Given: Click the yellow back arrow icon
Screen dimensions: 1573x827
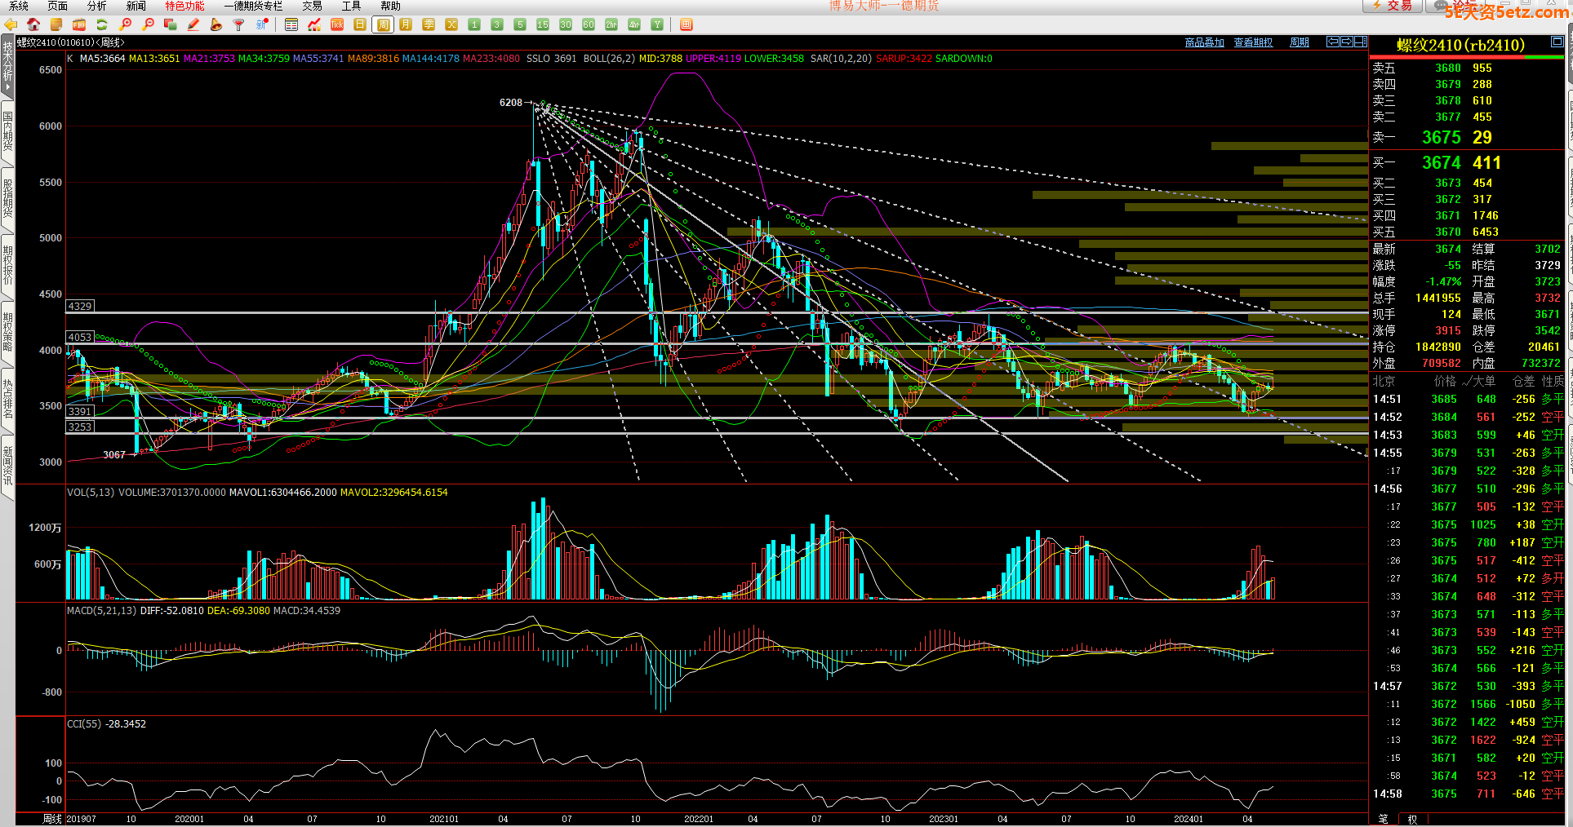Looking at the screenshot, I should [x=11, y=24].
